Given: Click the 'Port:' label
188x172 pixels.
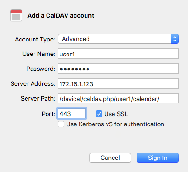Looking at the screenshot, I should 48,114.
